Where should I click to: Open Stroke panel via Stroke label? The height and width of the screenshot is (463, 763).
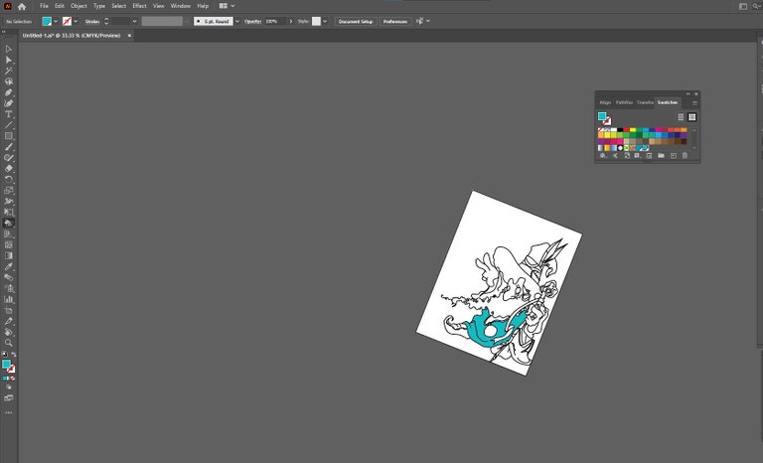(92, 22)
